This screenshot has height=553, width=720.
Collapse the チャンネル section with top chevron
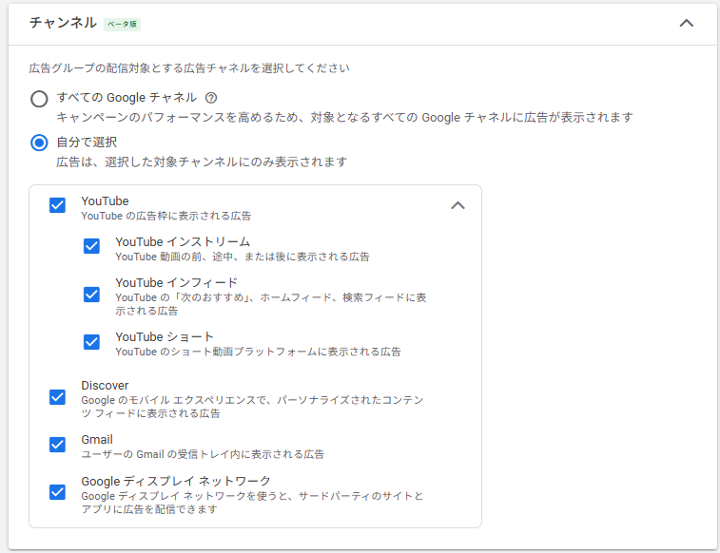point(687,23)
